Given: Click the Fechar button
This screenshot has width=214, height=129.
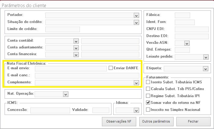Looking at the screenshot, I should point(193,121).
